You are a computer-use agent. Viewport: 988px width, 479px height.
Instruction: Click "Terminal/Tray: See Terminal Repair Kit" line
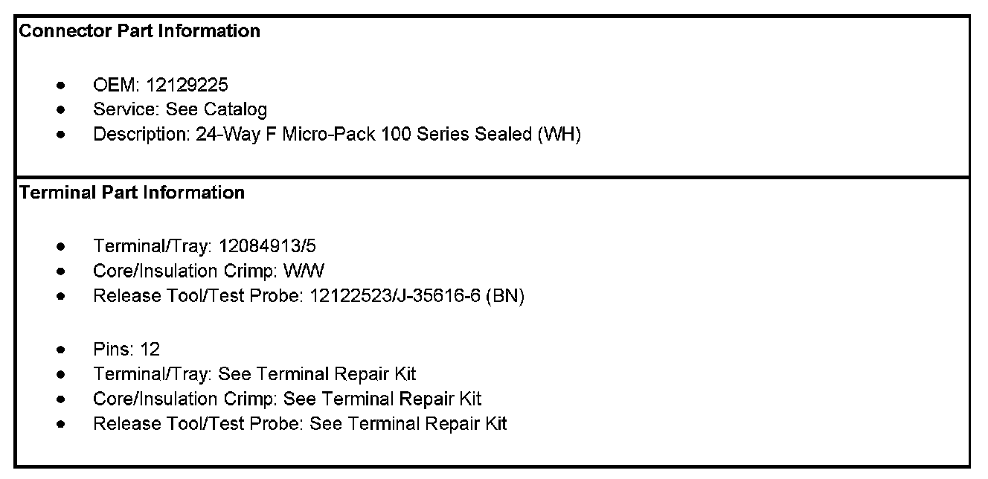point(254,373)
